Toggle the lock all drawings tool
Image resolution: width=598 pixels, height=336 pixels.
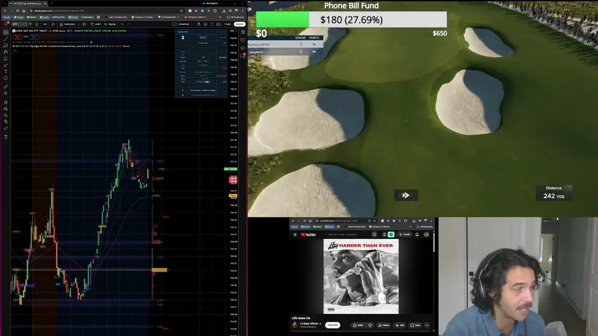click(x=6, y=115)
